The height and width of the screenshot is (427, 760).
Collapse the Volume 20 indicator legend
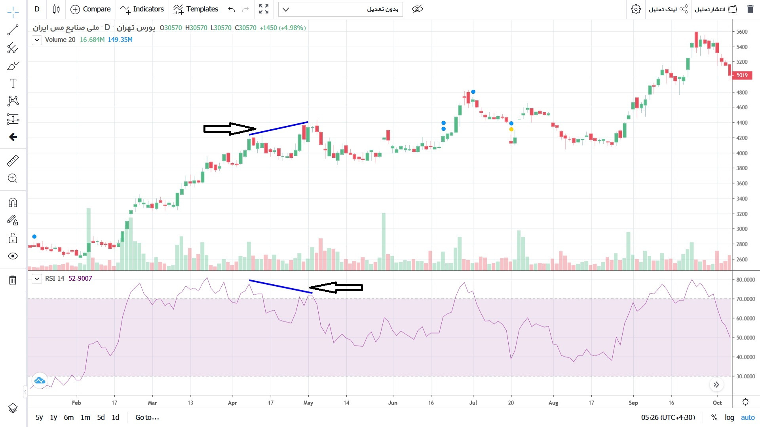(37, 40)
